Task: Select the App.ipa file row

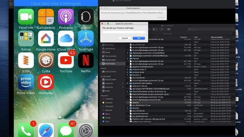Action: coord(180,102)
